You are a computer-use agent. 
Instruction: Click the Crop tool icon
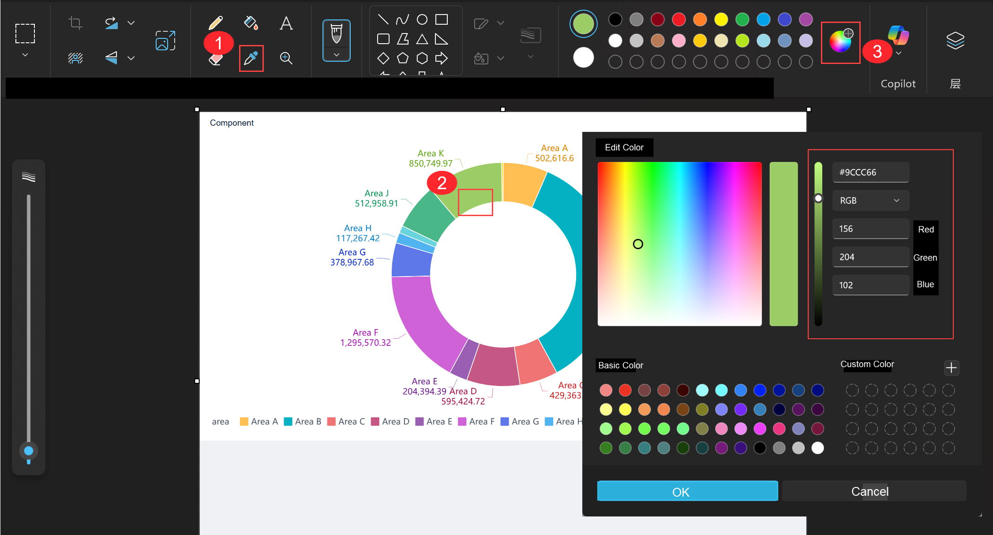pos(75,22)
